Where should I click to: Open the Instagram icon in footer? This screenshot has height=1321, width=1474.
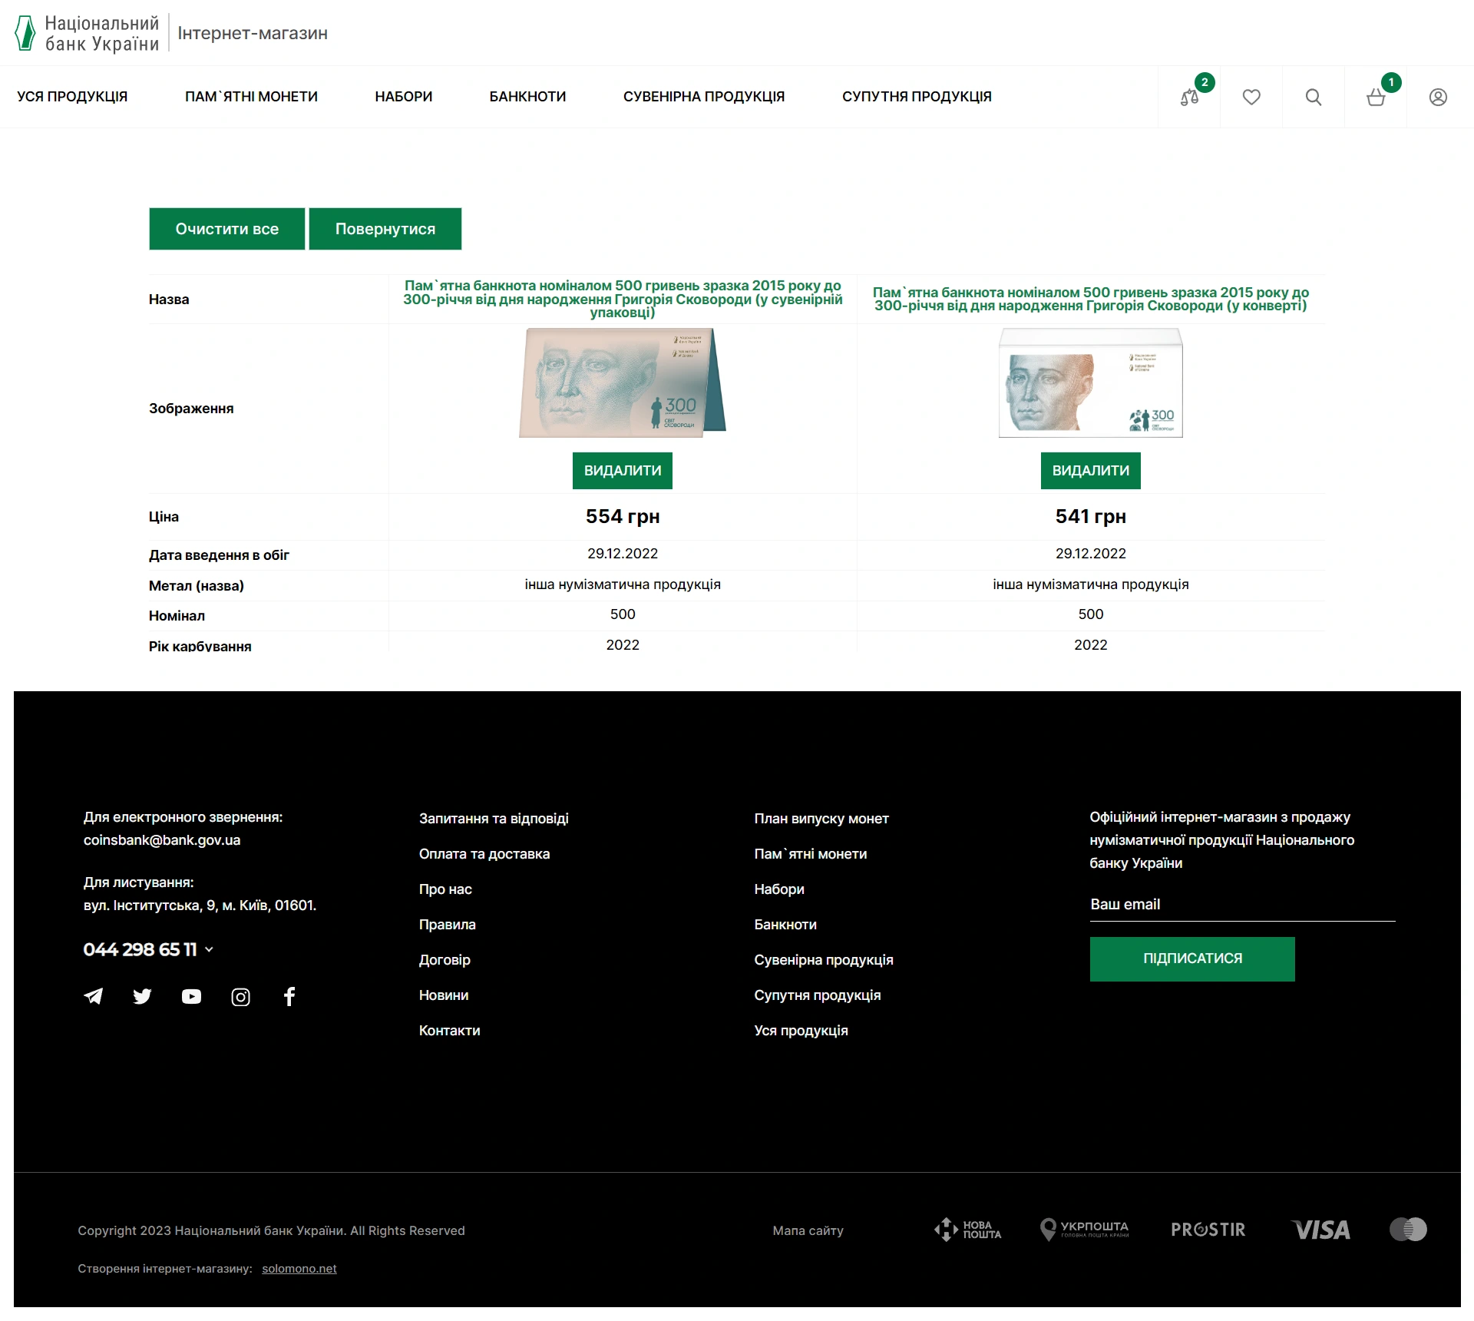[240, 997]
